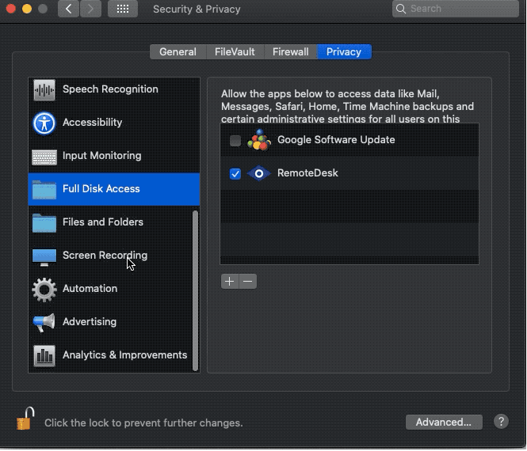Select Files and Folders label

[103, 222]
